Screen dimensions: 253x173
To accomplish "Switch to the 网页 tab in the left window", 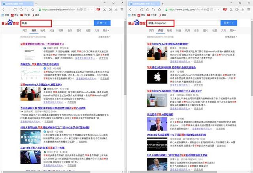I will pyautogui.click(x=25, y=30).
